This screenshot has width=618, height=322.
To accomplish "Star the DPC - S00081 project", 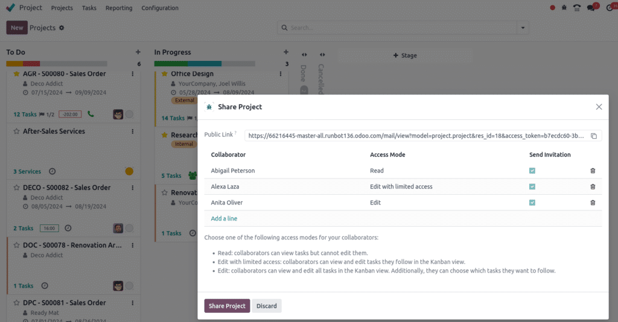I will [16, 303].
